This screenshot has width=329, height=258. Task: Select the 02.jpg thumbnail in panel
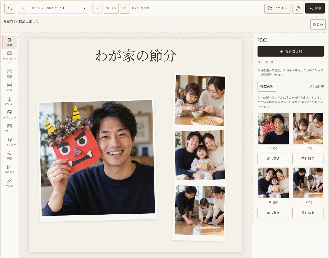coord(308,129)
